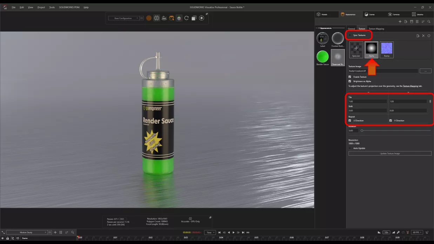
Task: Open the Motion Study dropdown
Action: [x=27, y=232]
